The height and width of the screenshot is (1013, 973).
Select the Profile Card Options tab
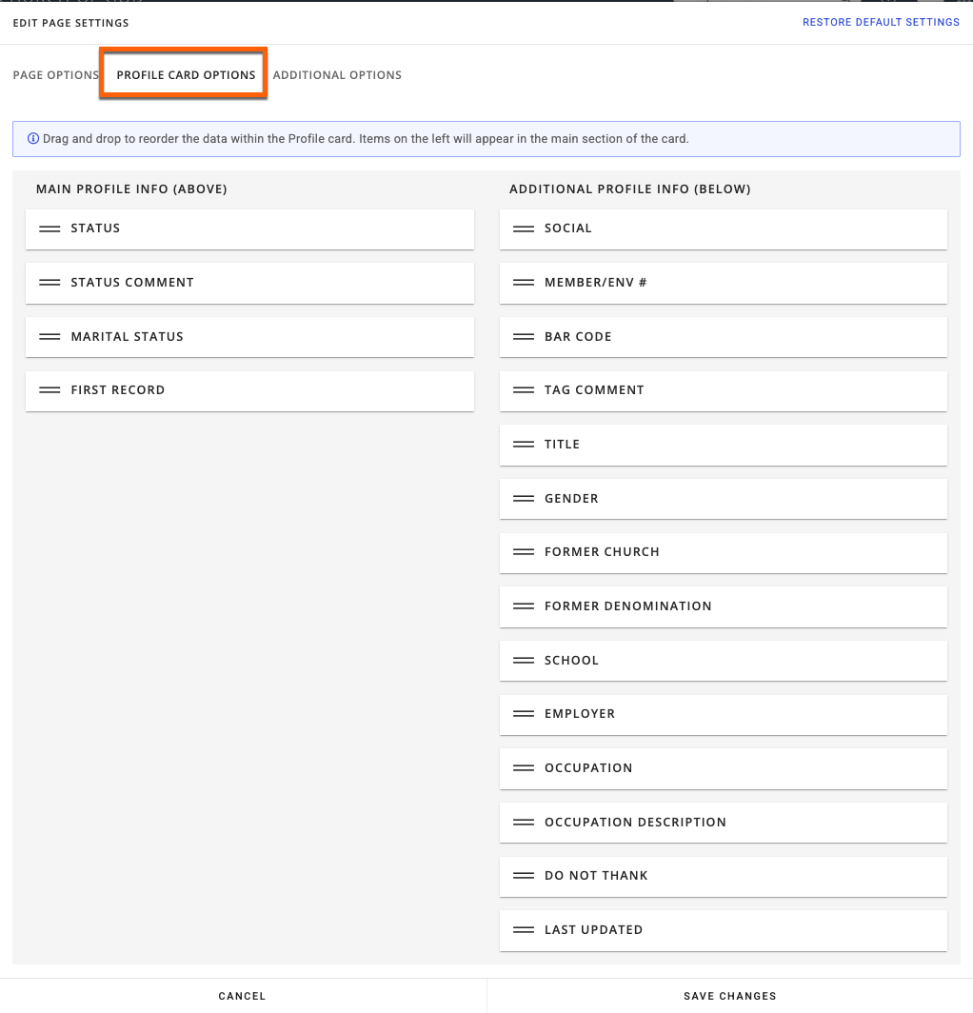tap(186, 75)
